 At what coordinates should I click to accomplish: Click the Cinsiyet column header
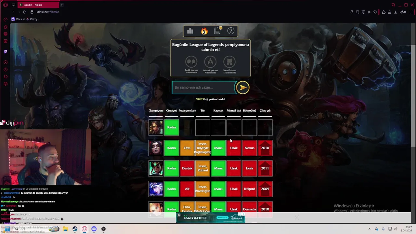pos(171,110)
